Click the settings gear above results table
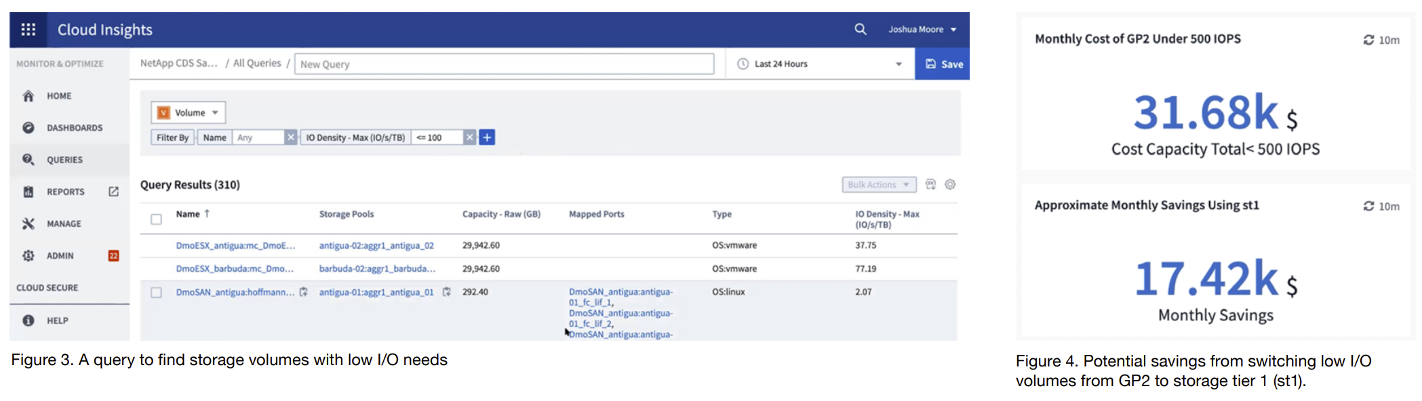 tap(950, 184)
